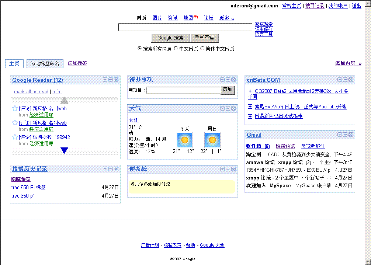This screenshot has height=265, width=371.
Task: Open dropdown menu on 天气 widget
Action: (222, 108)
